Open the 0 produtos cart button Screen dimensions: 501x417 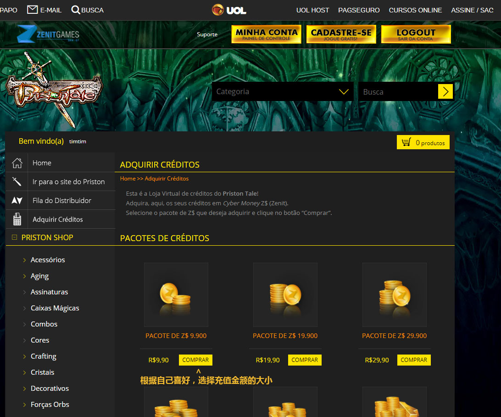(x=423, y=142)
